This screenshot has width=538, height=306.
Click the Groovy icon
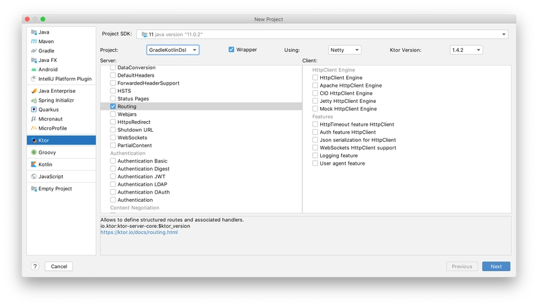[32, 153]
